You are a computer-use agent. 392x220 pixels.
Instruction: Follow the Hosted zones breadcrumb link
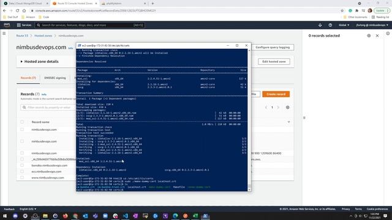tap(43, 35)
